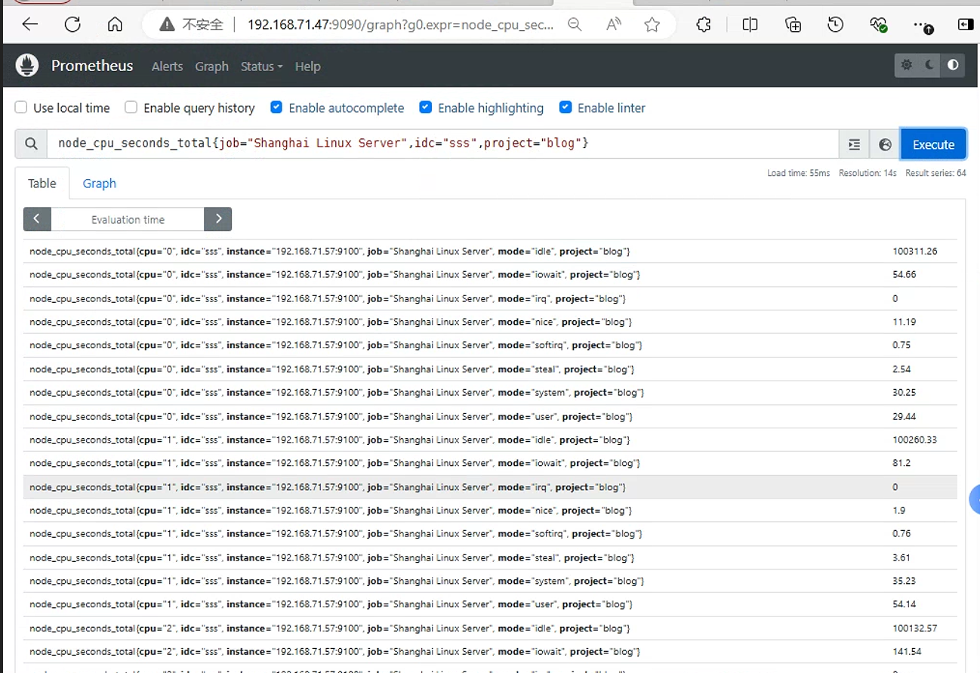
Task: Focus the Evaluation time field
Action: 128,219
